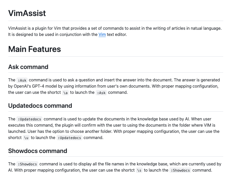The height and width of the screenshot is (176, 231).
Task: Click the \a shortcut code snippet
Action: [66, 93]
